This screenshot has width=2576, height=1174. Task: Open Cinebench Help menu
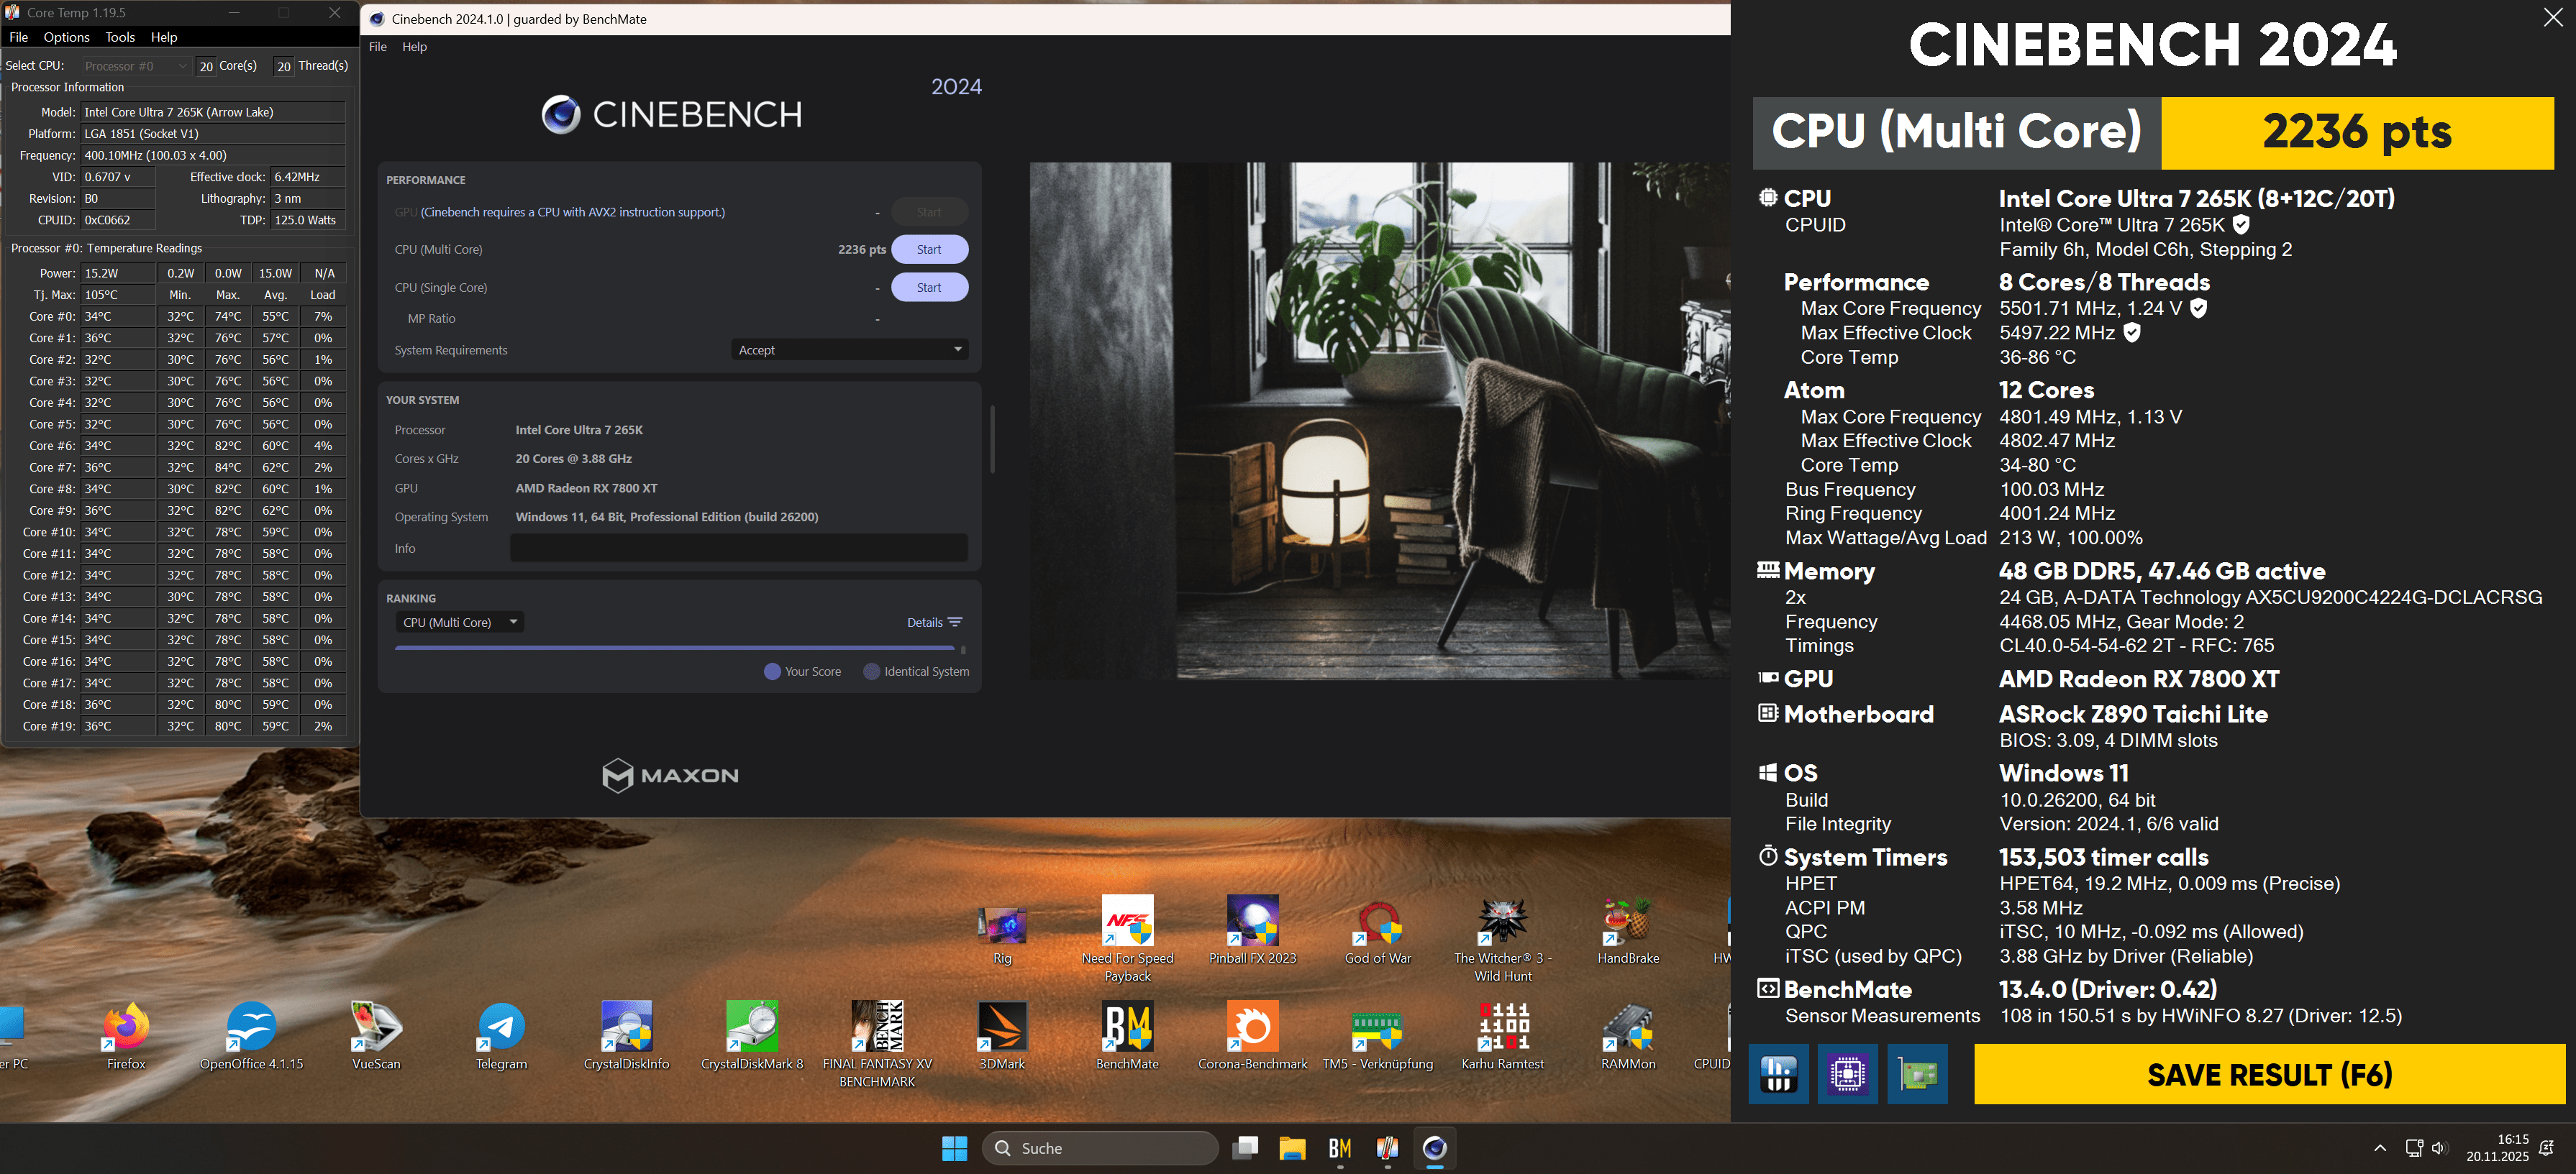pyautogui.click(x=414, y=47)
